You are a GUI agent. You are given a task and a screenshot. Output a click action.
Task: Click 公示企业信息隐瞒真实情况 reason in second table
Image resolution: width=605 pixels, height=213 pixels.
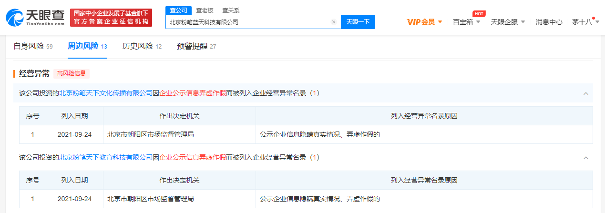(319, 198)
